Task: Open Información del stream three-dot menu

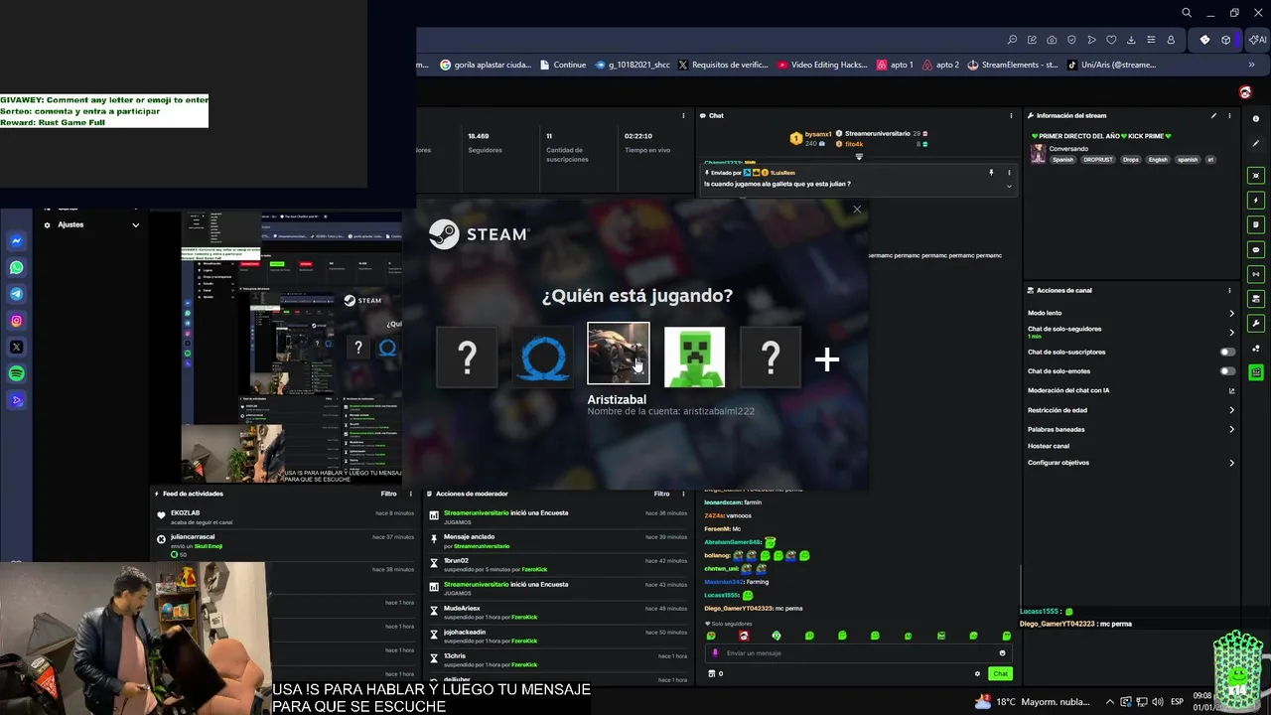Action: (1230, 115)
